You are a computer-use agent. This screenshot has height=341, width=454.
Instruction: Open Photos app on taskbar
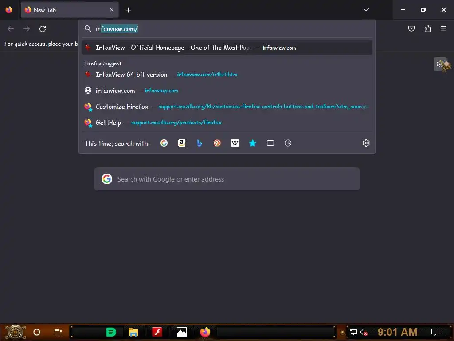click(181, 332)
